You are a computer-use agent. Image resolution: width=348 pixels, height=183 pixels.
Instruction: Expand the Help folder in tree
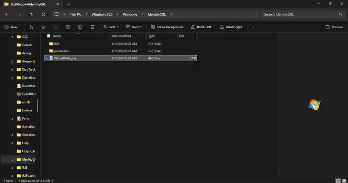pos(12,143)
